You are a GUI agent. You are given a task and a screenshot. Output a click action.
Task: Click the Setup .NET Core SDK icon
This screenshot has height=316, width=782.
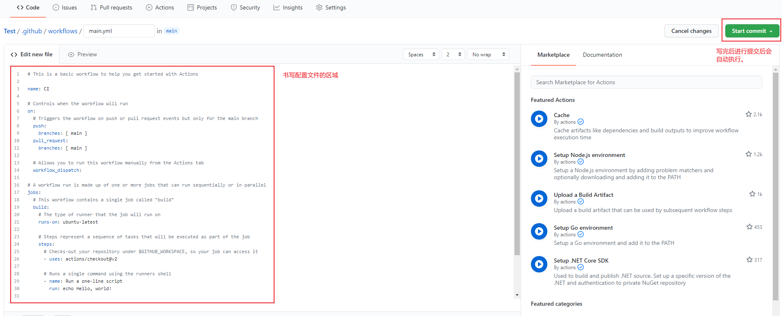[x=539, y=264]
